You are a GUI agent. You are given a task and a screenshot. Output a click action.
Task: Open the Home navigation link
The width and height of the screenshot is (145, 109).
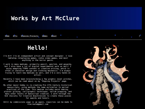click(7, 36)
